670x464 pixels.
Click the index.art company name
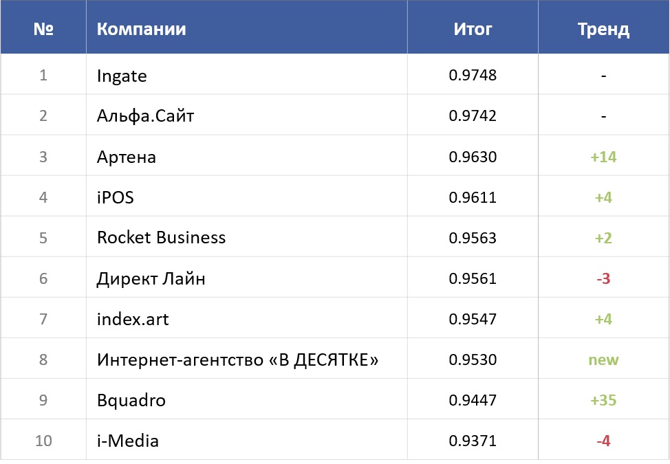(133, 319)
